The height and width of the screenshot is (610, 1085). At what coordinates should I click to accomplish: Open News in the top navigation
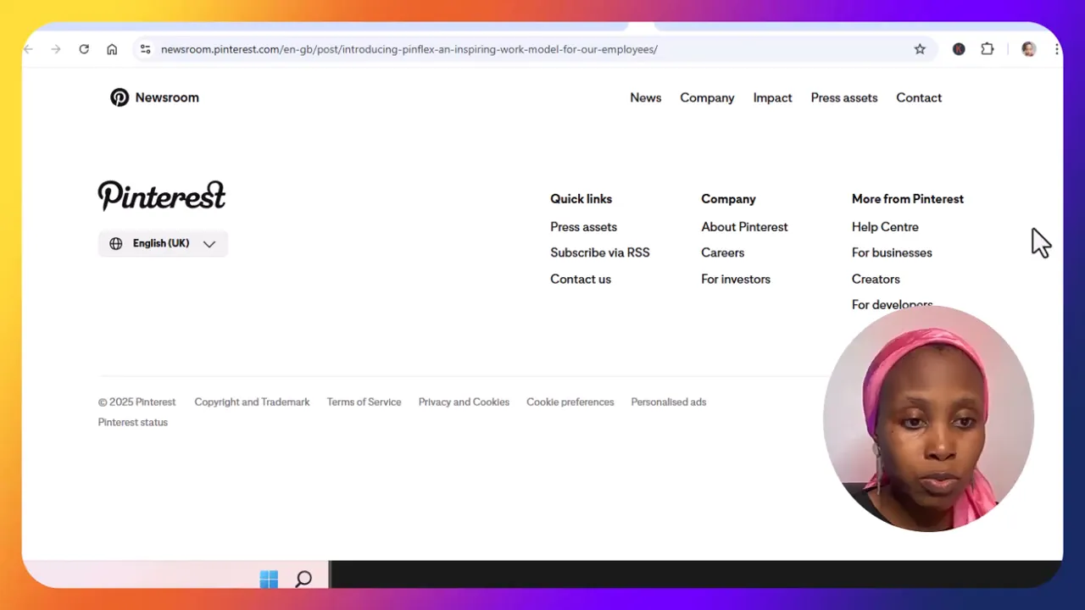tap(646, 97)
